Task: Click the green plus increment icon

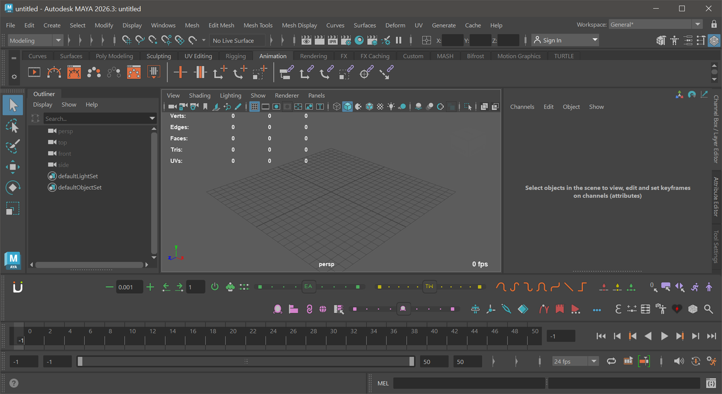Action: click(x=150, y=287)
